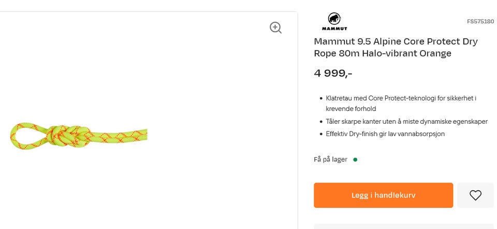Click the MAMMUT wordmark under the logo
This screenshot has height=229, width=497.
pos(334,29)
